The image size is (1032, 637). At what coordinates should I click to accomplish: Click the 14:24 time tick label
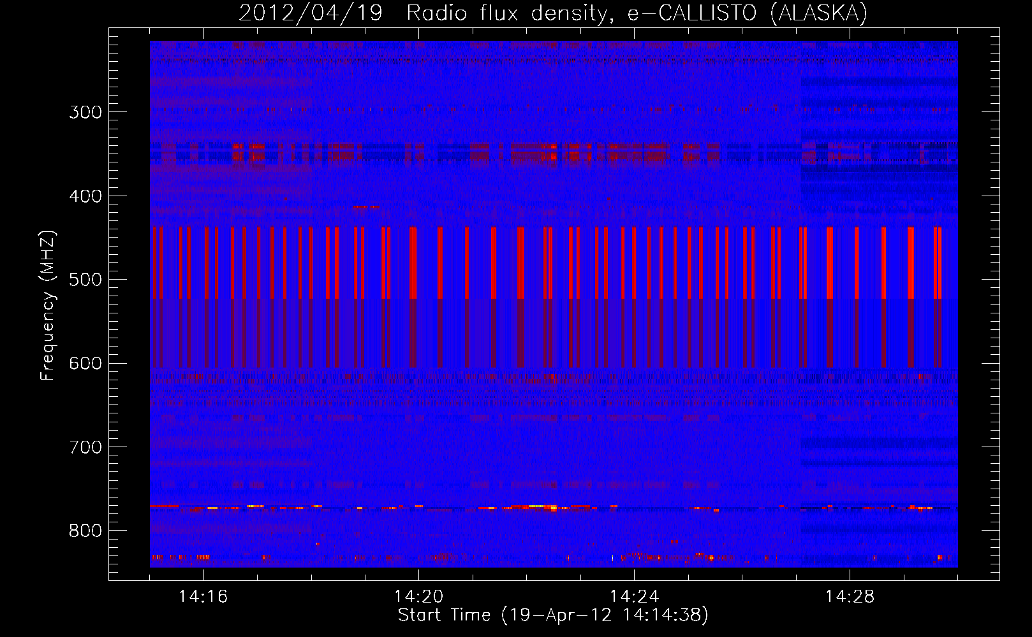click(x=634, y=596)
